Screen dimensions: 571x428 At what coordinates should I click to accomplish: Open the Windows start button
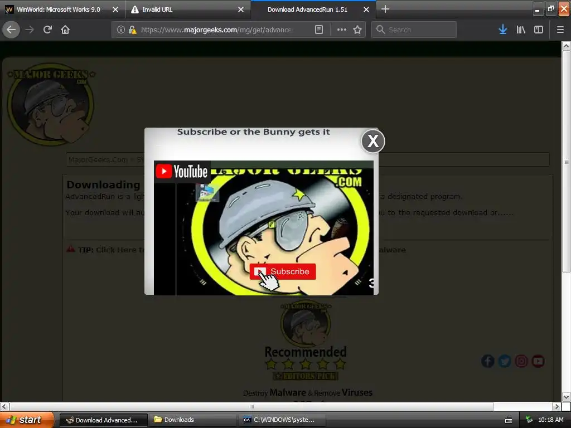pyautogui.click(x=26, y=420)
